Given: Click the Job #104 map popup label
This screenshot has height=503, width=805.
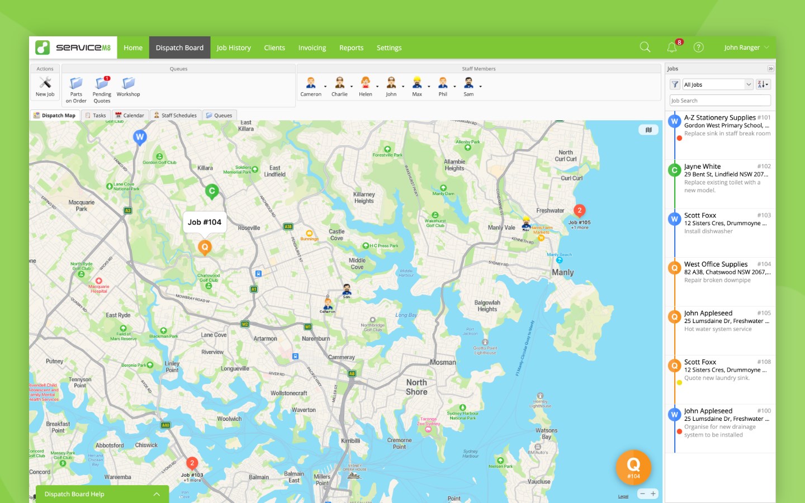Looking at the screenshot, I should 205,222.
